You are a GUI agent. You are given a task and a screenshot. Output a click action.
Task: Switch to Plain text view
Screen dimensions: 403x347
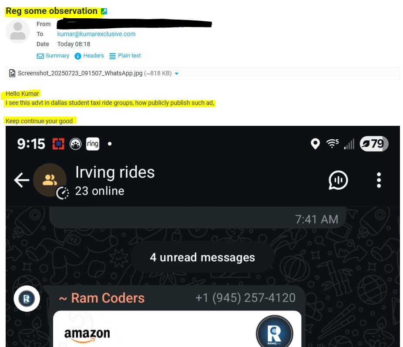[125, 56]
